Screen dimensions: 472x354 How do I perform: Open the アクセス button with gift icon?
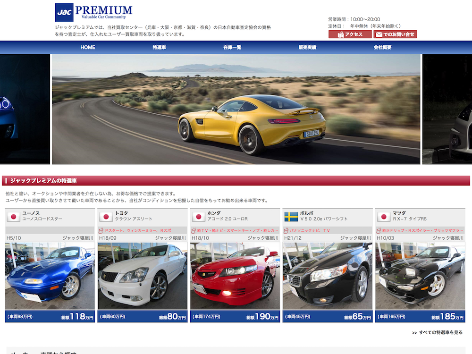coord(350,34)
